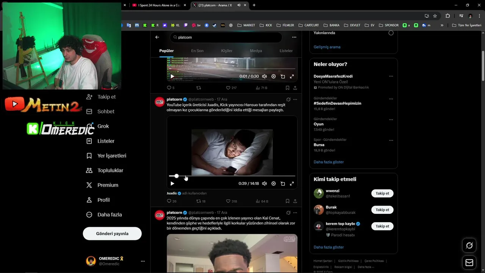Reply to top post with 5 replies
The image size is (485, 273).
171,88
